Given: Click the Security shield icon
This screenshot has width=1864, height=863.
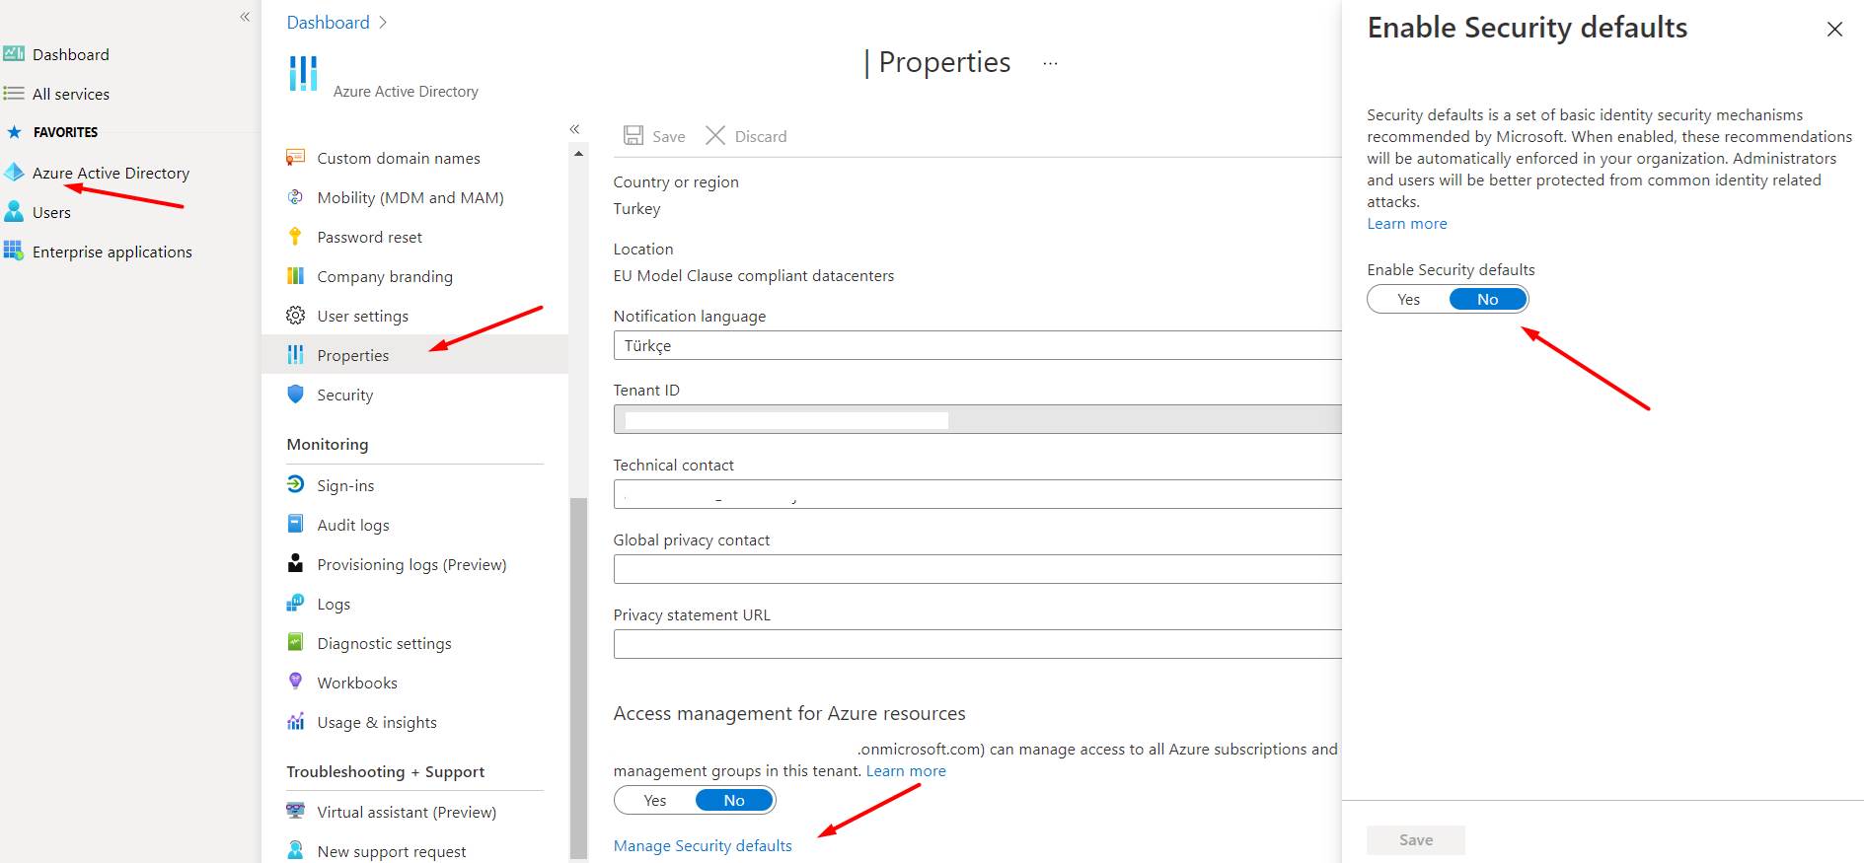Looking at the screenshot, I should tap(295, 395).
